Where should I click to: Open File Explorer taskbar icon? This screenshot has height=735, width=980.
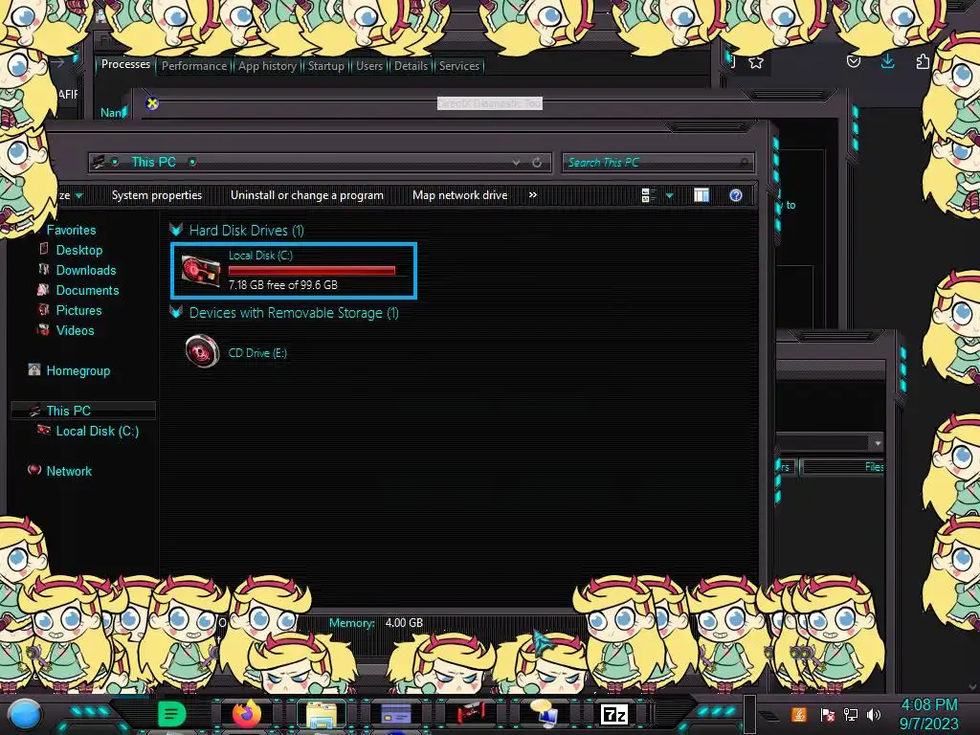click(322, 714)
